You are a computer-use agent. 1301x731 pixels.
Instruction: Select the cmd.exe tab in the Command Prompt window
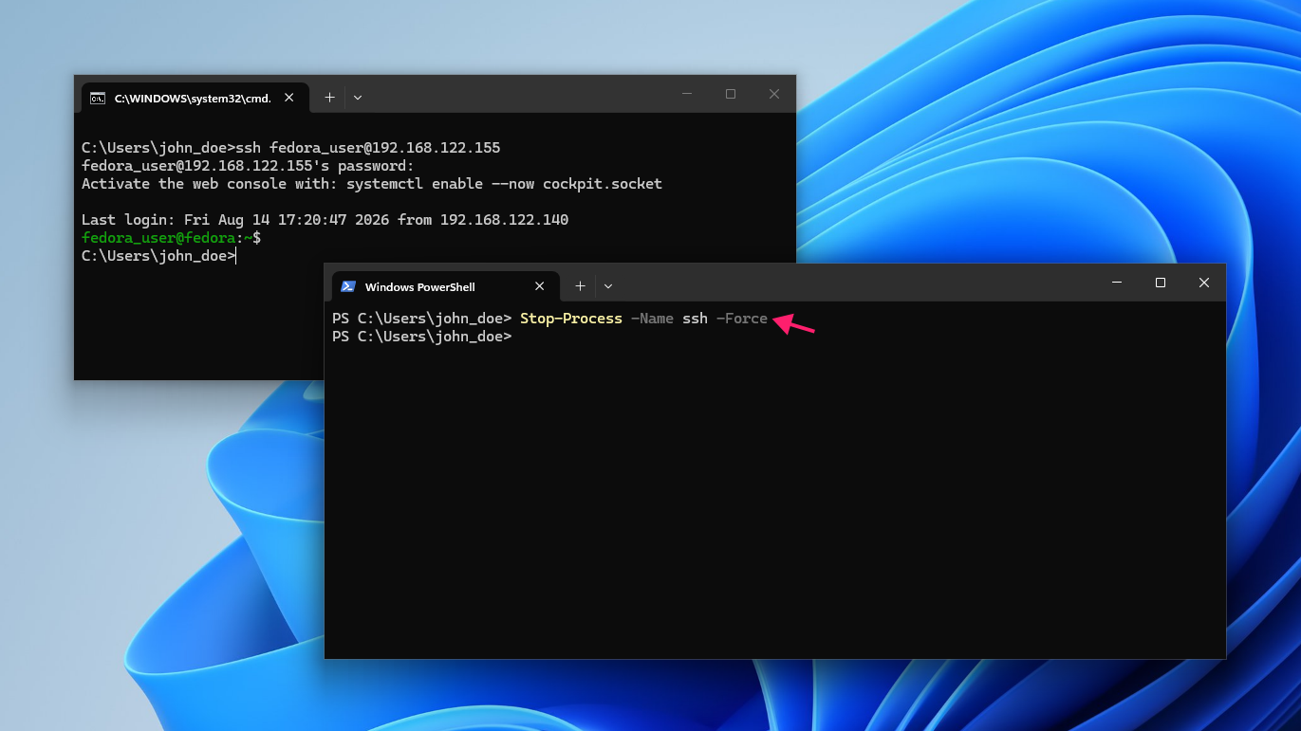click(194, 98)
